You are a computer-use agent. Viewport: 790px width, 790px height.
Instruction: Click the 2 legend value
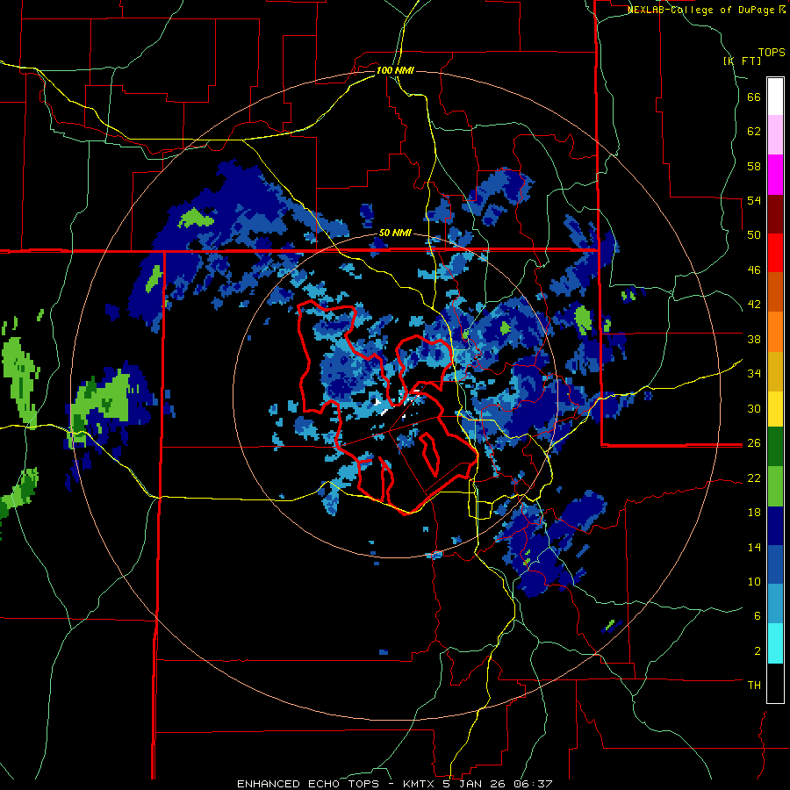pyautogui.click(x=758, y=651)
